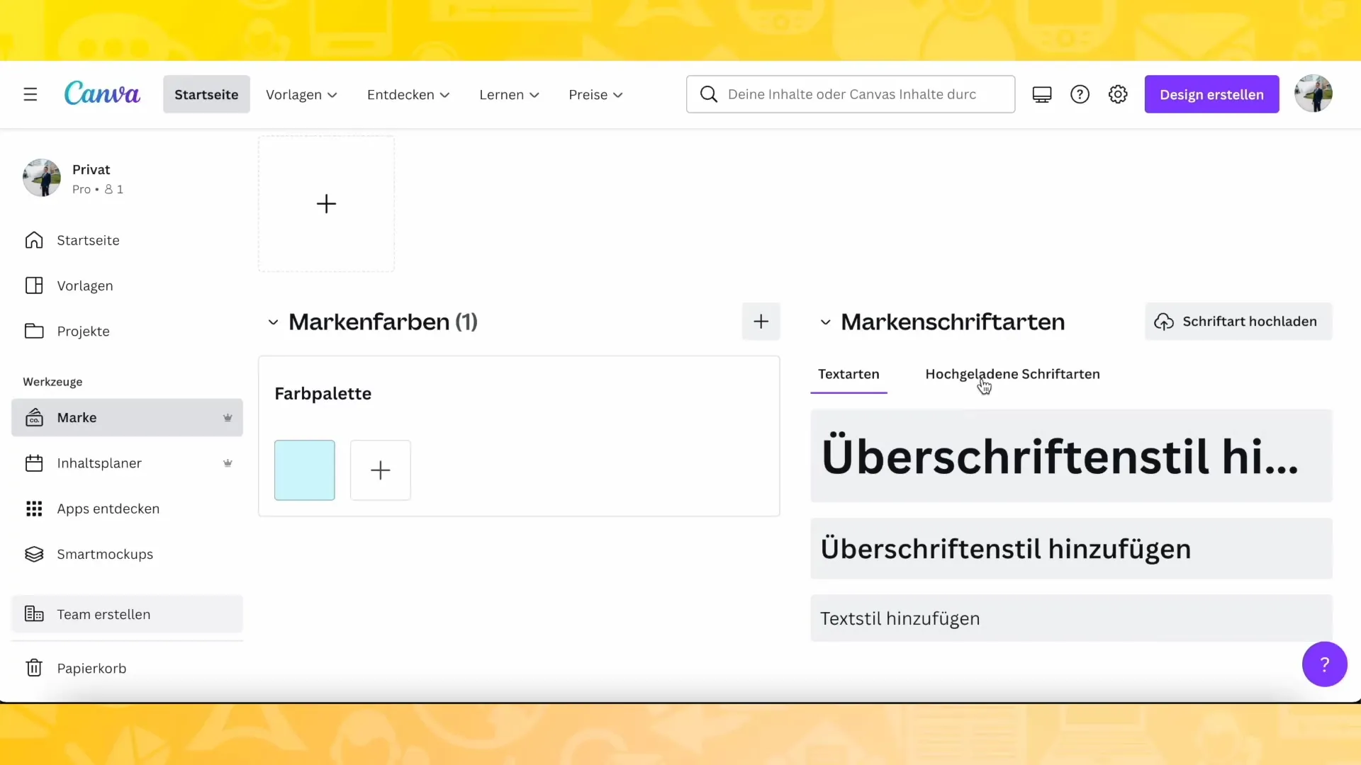This screenshot has width=1361, height=765.
Task: Open Papierkorb in the sidebar
Action: (x=127, y=668)
